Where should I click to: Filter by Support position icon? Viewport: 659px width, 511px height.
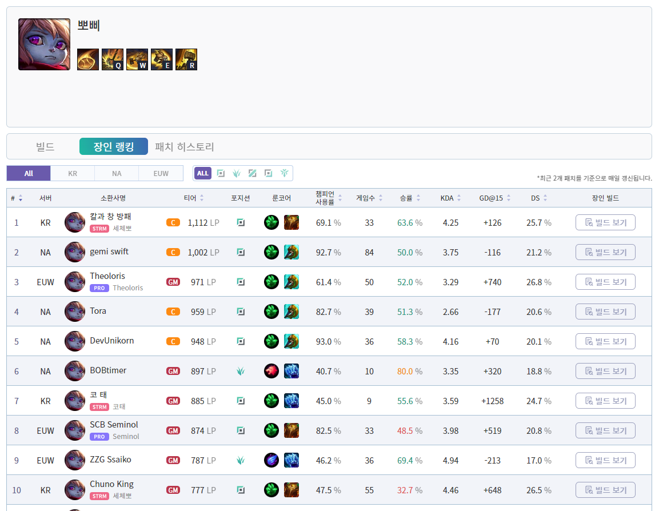pyautogui.click(x=285, y=173)
